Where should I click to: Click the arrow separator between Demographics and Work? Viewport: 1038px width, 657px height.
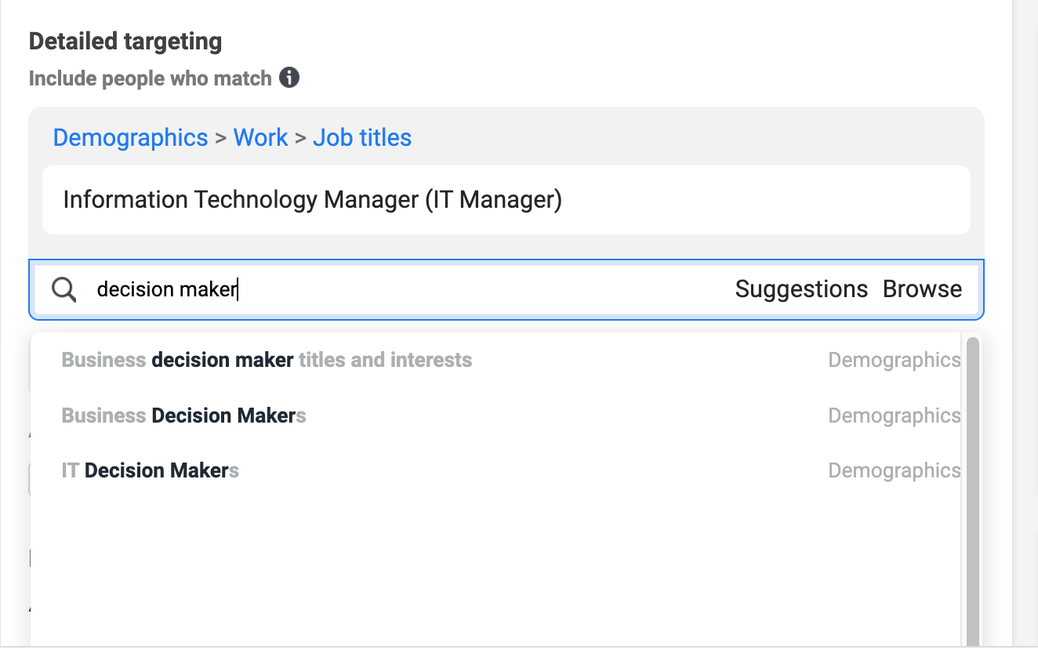[220, 139]
